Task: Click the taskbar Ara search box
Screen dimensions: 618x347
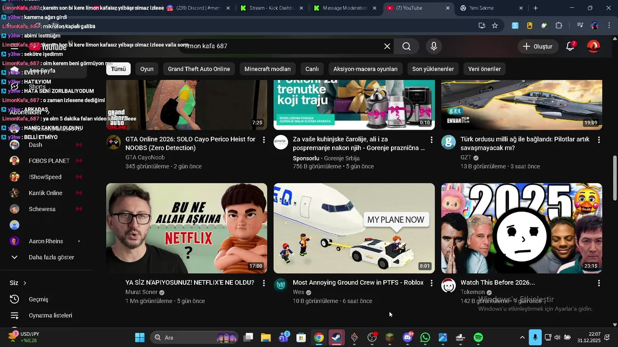Action: 194,337
